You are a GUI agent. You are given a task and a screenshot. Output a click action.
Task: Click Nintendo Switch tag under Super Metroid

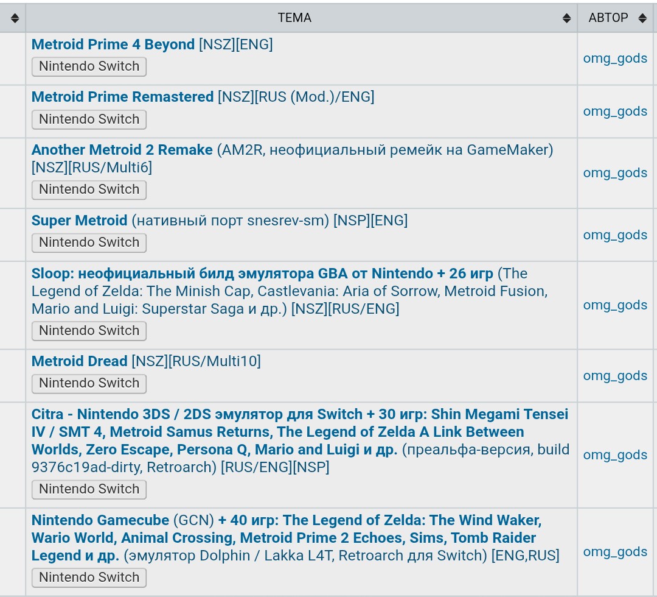(89, 242)
